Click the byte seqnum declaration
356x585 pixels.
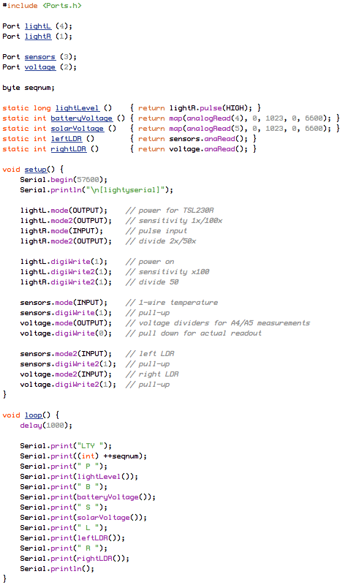(29, 88)
